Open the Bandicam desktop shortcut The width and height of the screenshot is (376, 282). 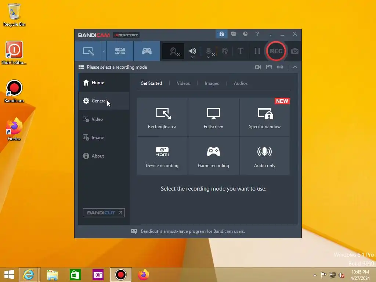(14, 91)
